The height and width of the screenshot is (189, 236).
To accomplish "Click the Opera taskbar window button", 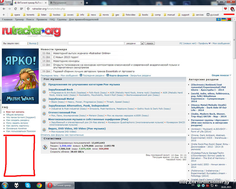I will click(60, 185).
